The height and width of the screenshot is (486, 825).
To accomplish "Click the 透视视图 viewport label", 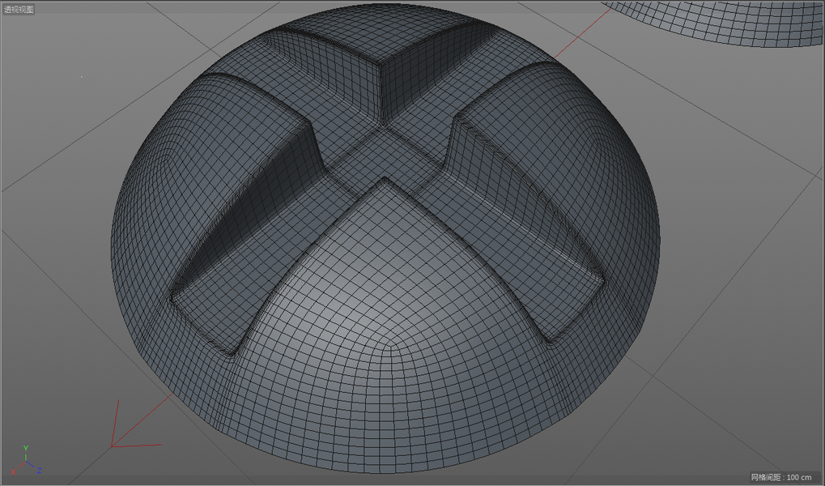I will tap(19, 9).
